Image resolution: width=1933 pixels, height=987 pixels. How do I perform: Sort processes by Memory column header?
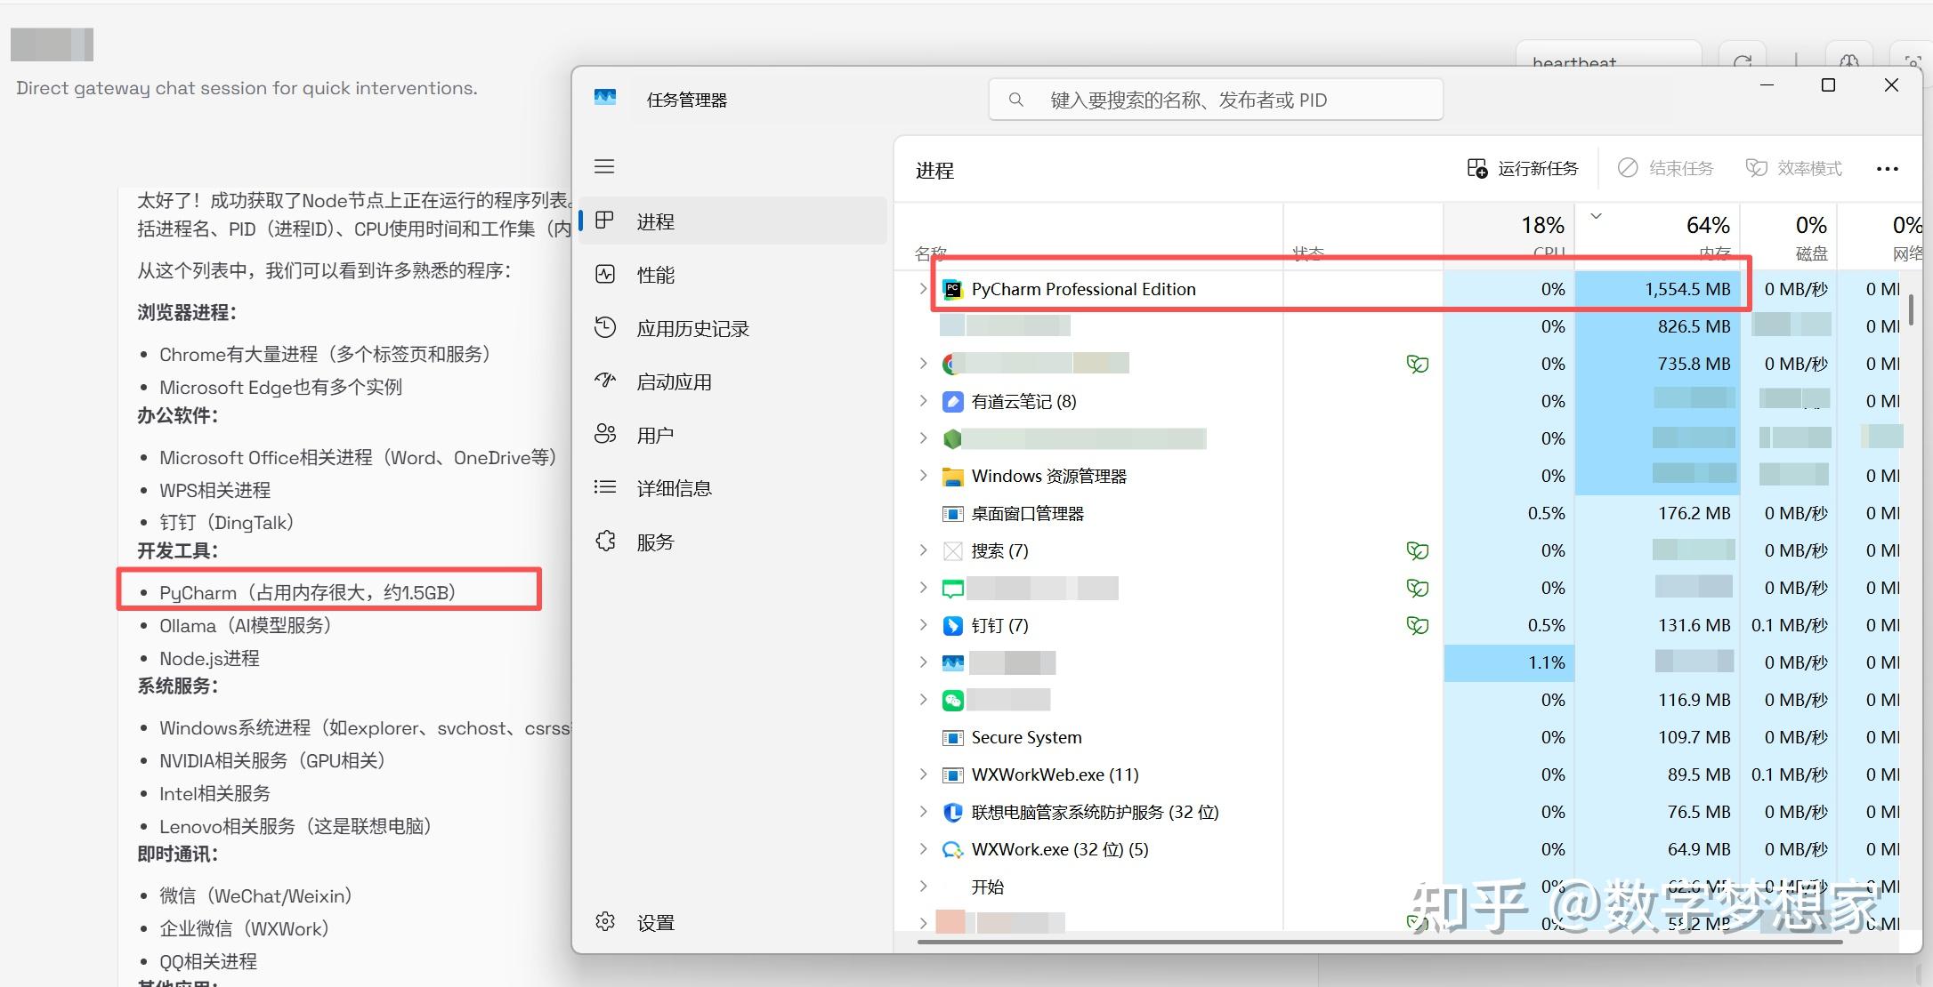1691,235
